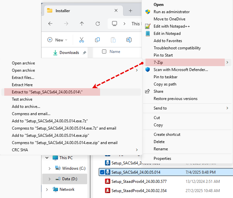This screenshot has width=233, height=198.
Task: Click the Windows (C:) drive icon
Action: point(58,168)
